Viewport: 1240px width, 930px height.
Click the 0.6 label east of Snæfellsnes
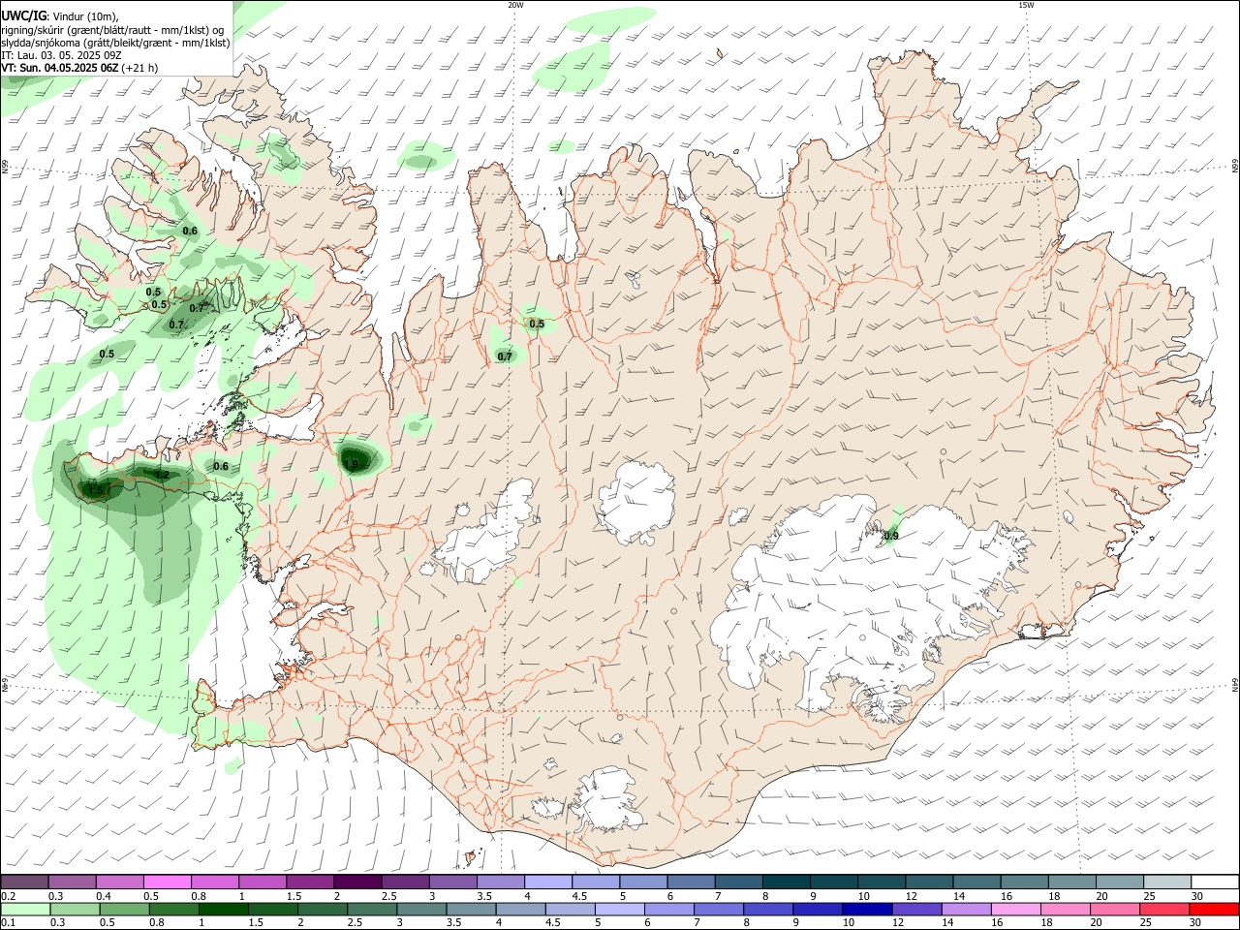[221, 466]
